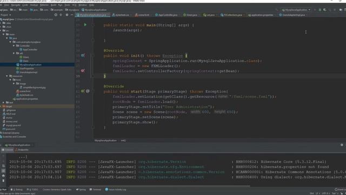Toggle the soft-wrap icon in Run console
The image size is (346, 195).
3,166
